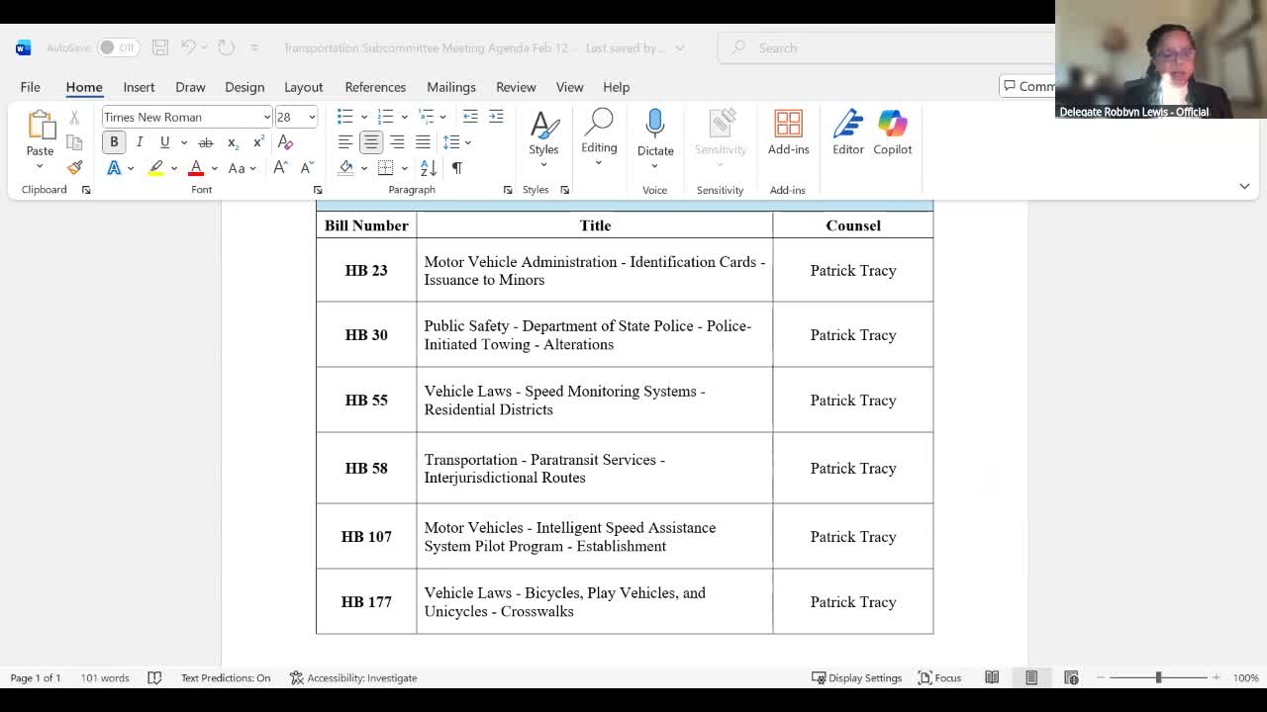Click Display Settings in status bar
1267x712 pixels.
coord(857,677)
